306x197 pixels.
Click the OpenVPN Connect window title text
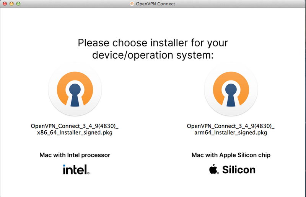[x=155, y=4]
